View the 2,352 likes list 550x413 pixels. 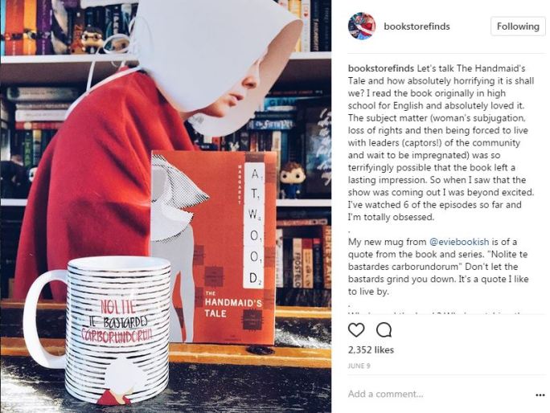coord(371,350)
